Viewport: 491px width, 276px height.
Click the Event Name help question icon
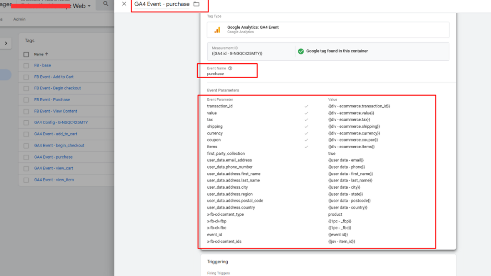coord(230,68)
